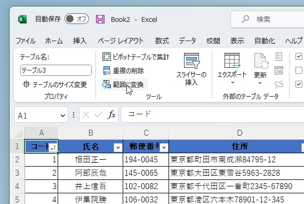
Task: Click テーブルのサイズ変更 button
Action: 55,84
